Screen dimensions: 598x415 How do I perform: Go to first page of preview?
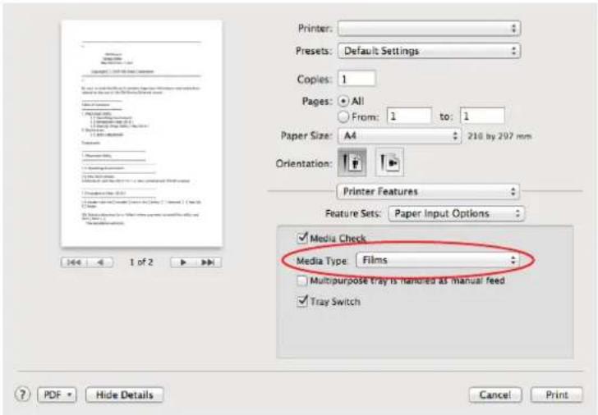point(74,262)
